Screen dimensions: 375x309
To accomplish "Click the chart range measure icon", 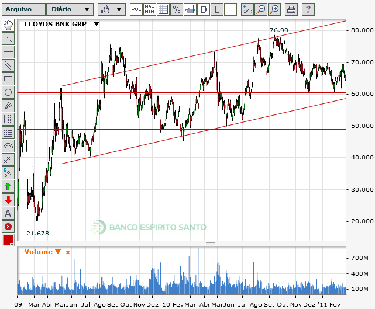I will pyautogui.click(x=190, y=9).
